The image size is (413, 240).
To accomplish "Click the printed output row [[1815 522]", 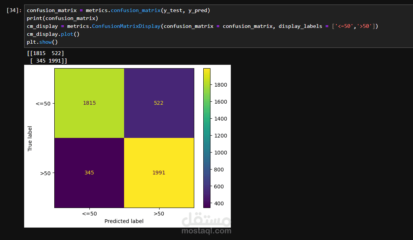I will pos(45,53).
